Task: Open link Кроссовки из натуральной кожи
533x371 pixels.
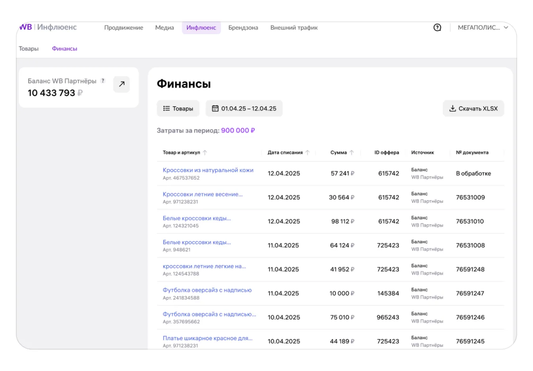Action: [208, 170]
